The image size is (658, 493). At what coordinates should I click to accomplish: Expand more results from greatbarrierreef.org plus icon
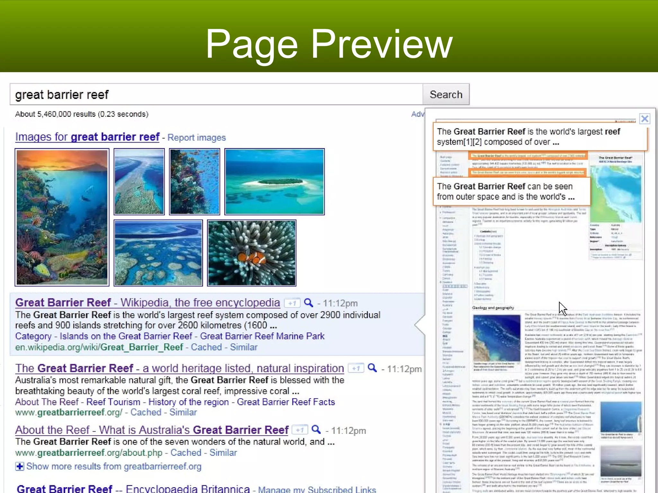click(x=20, y=466)
